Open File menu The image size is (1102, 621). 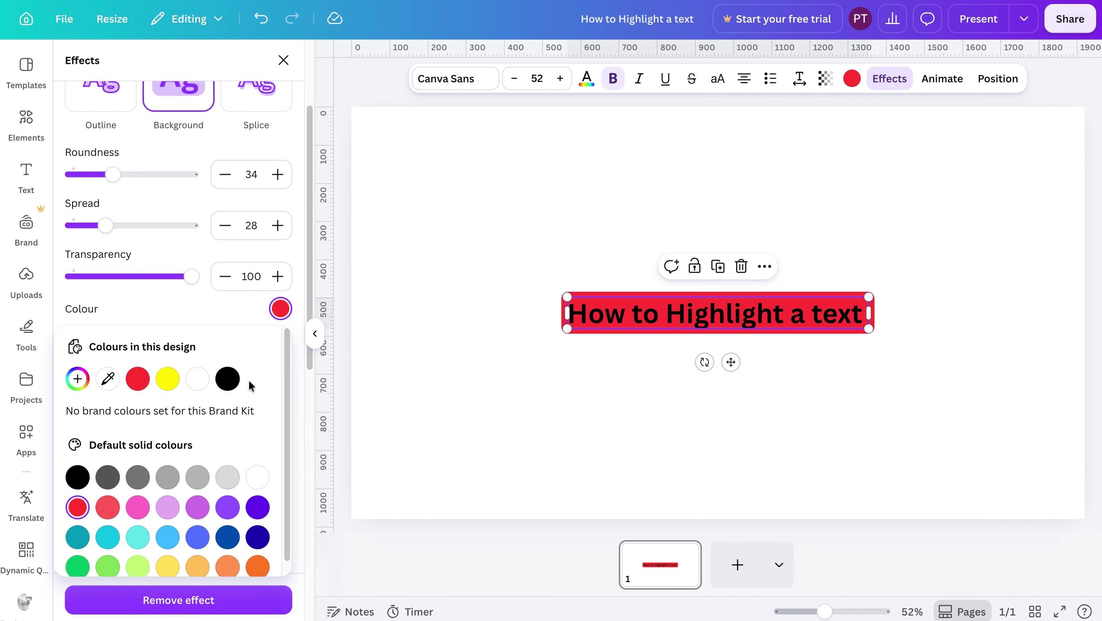pyautogui.click(x=64, y=19)
